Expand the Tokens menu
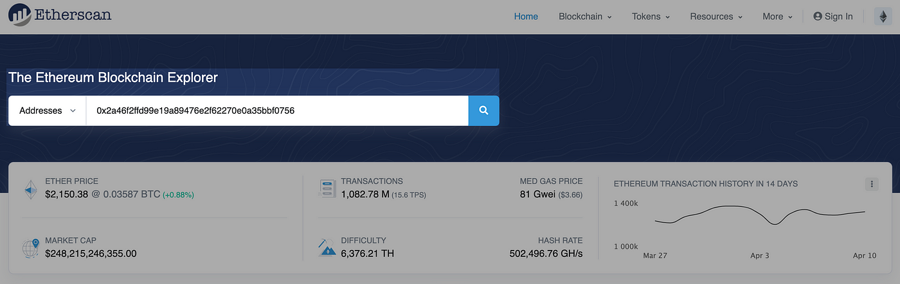This screenshot has height=284, width=900. 651,17
